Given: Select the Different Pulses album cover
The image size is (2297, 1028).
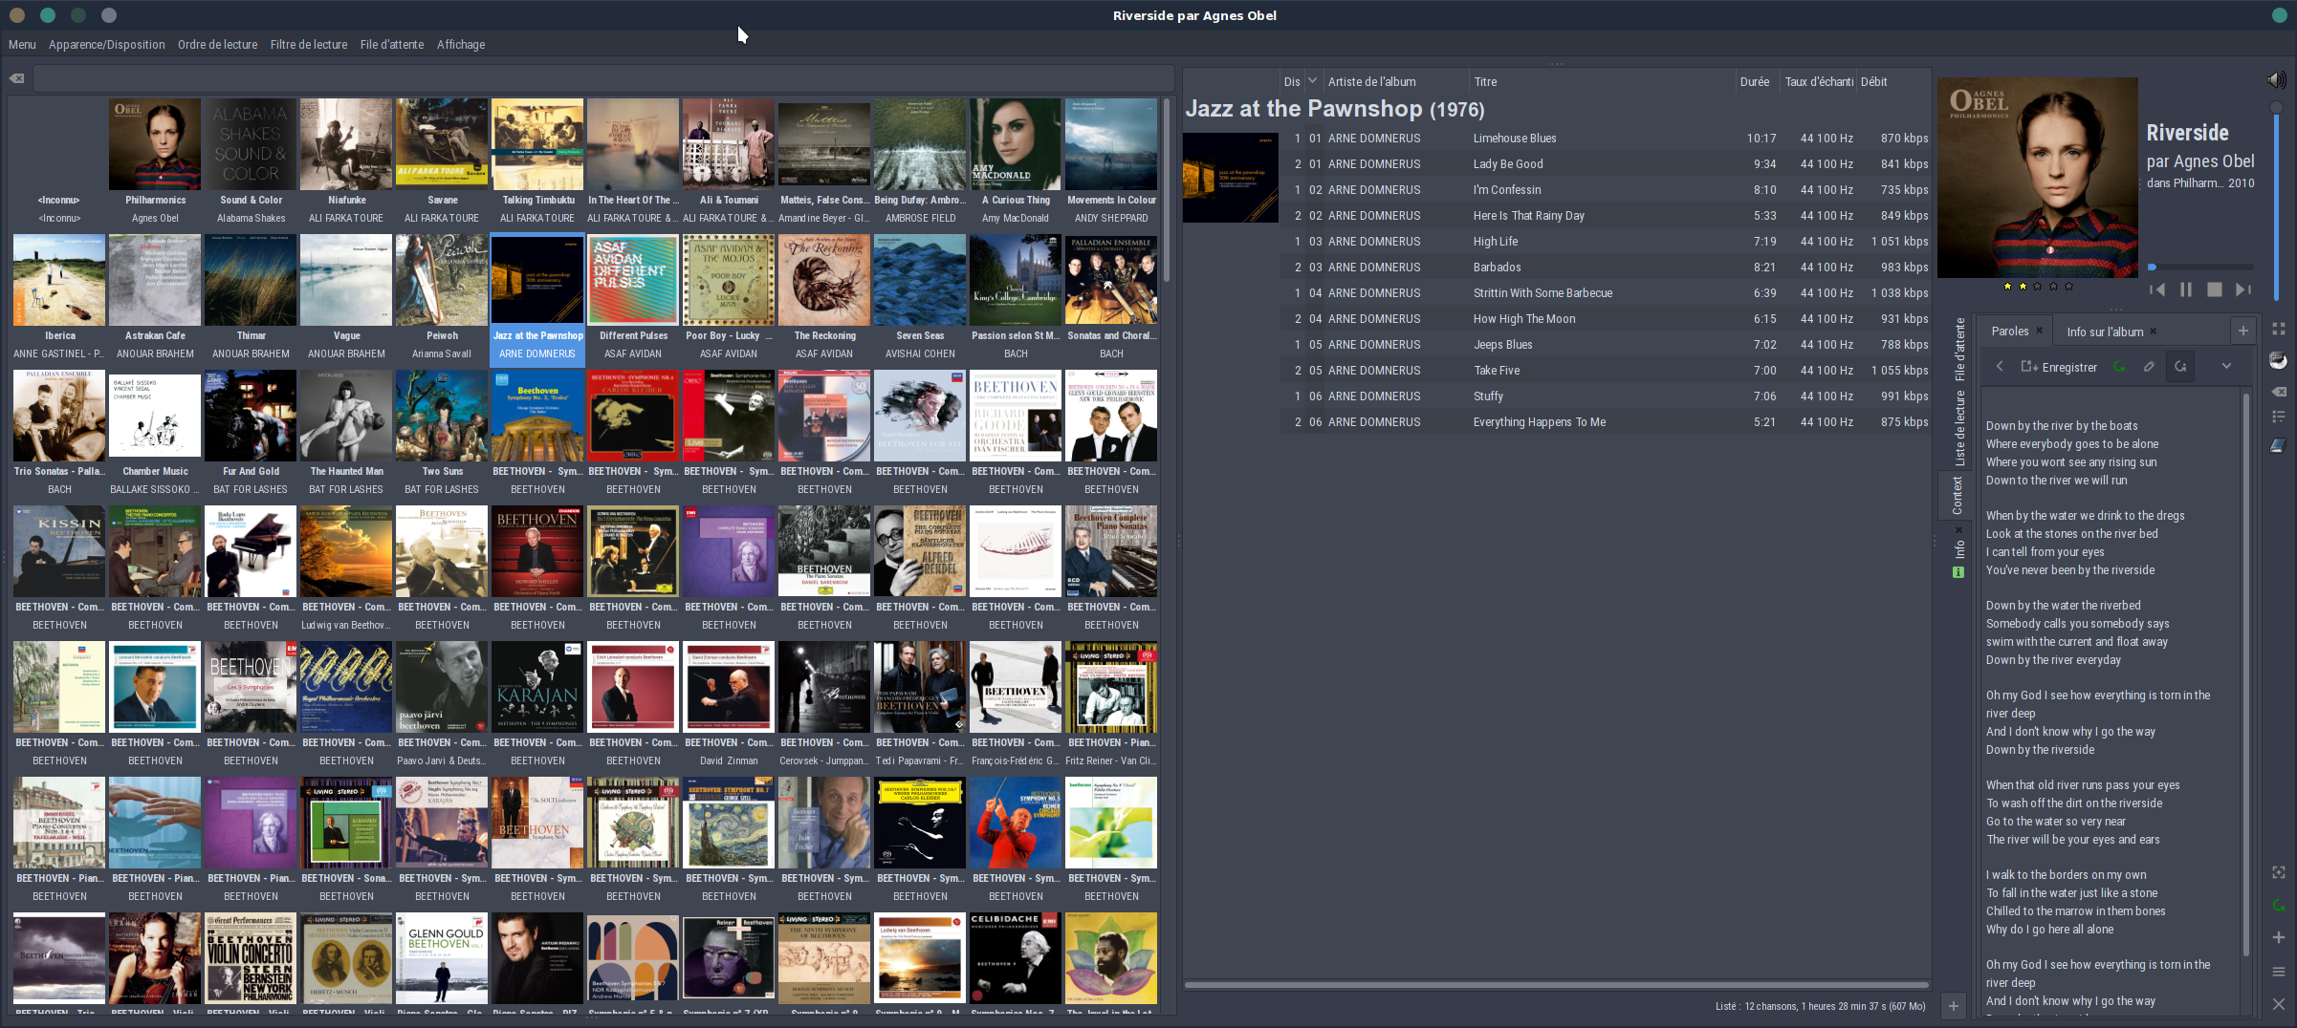Looking at the screenshot, I should [633, 280].
